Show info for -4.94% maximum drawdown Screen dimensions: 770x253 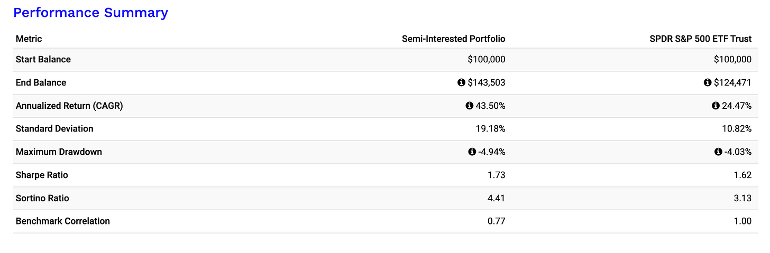pos(472,152)
